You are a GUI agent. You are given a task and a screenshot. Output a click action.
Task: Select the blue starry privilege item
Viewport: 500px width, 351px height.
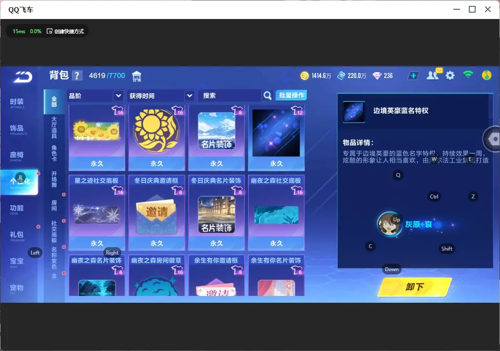pos(276,137)
